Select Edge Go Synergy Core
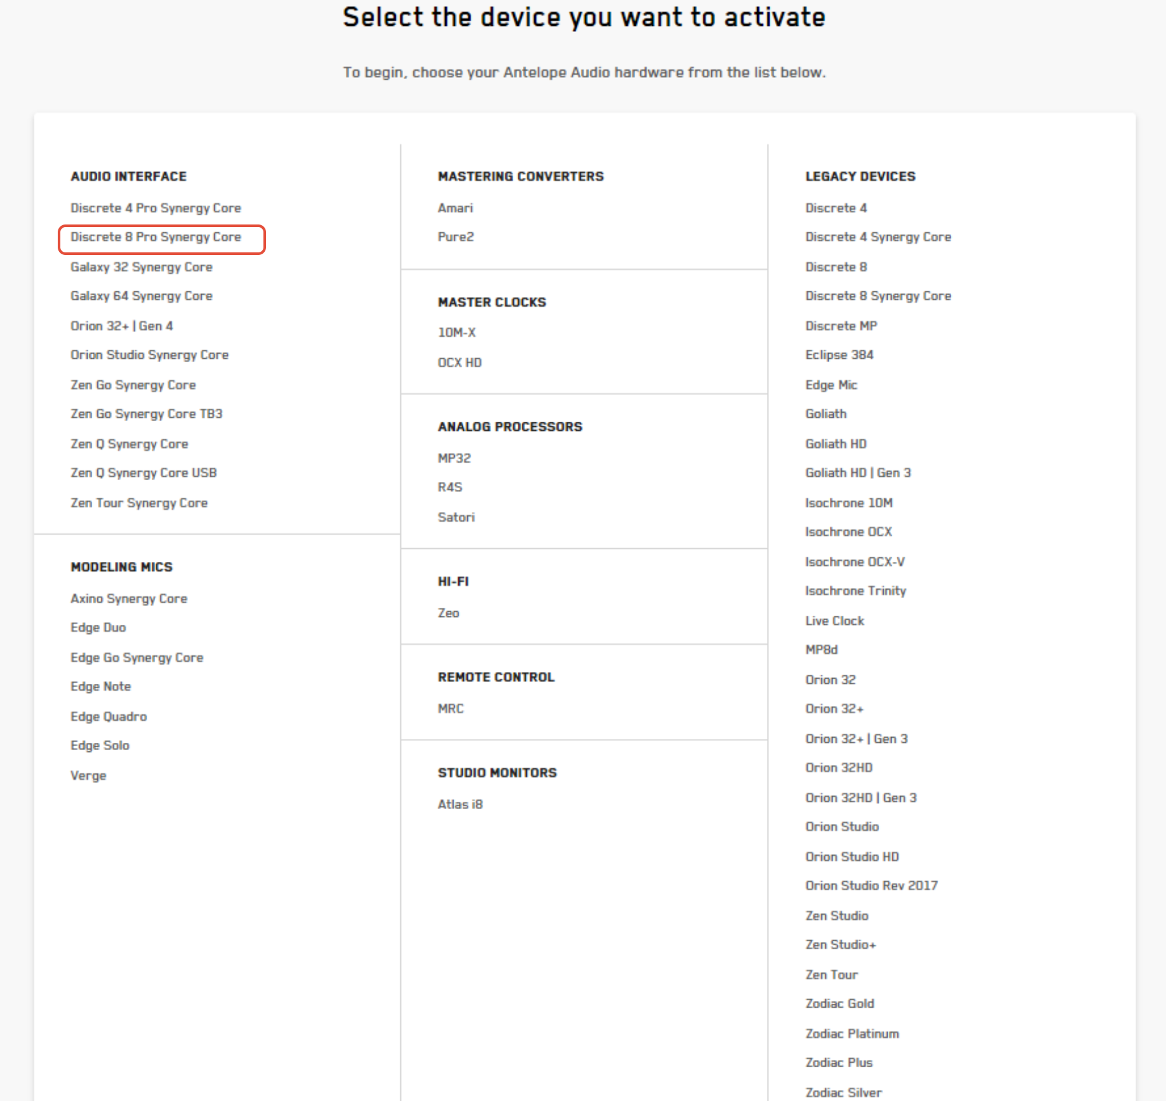 tap(137, 658)
